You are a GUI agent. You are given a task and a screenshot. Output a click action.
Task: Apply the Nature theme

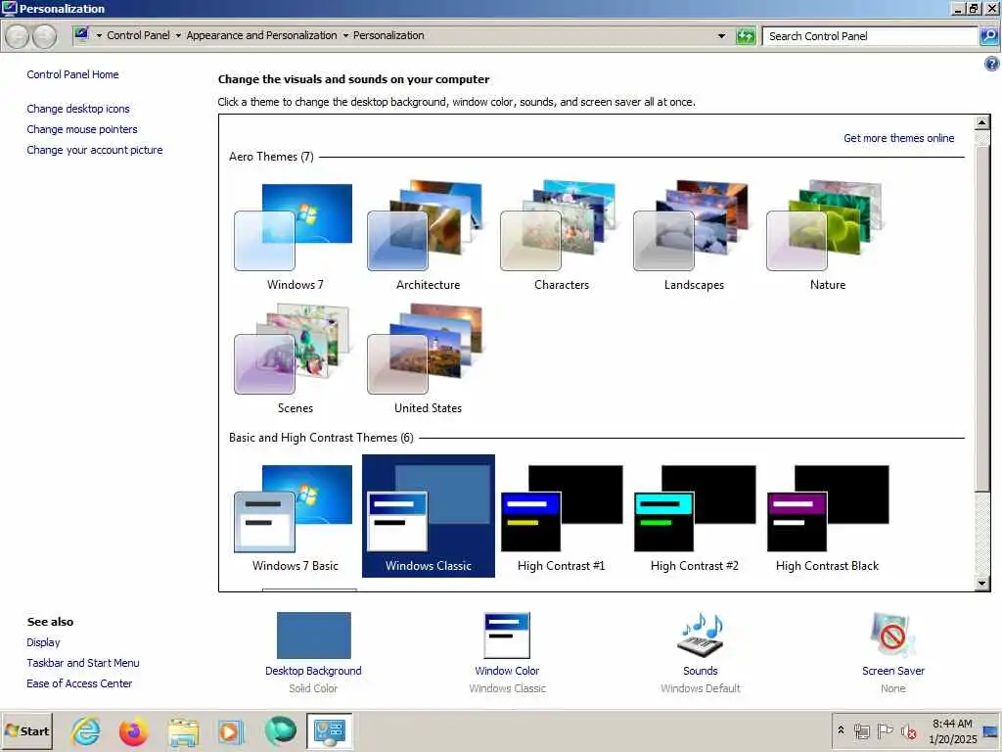coord(827,235)
